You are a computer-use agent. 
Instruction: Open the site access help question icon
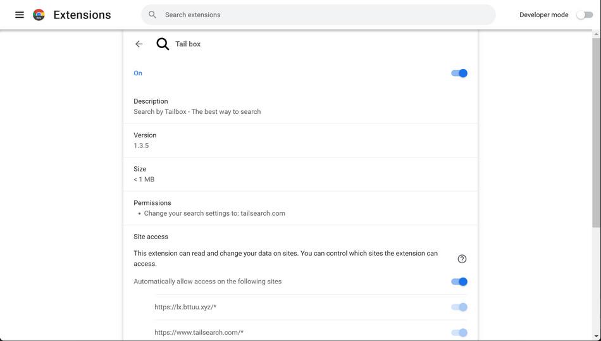tap(462, 259)
